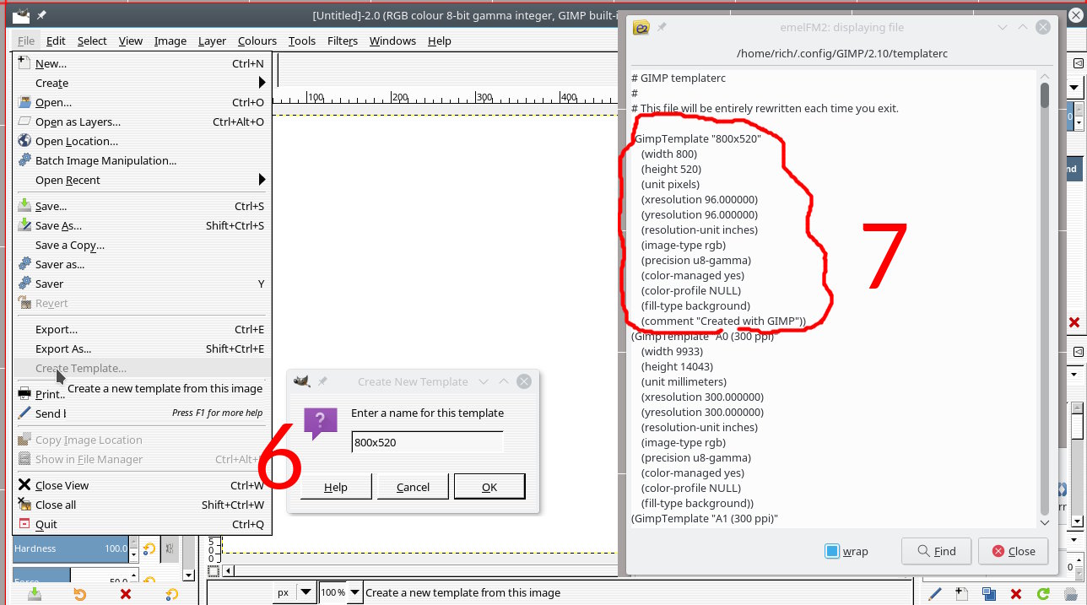Select Close View menu entry
This screenshot has width=1087, height=605.
142,485
